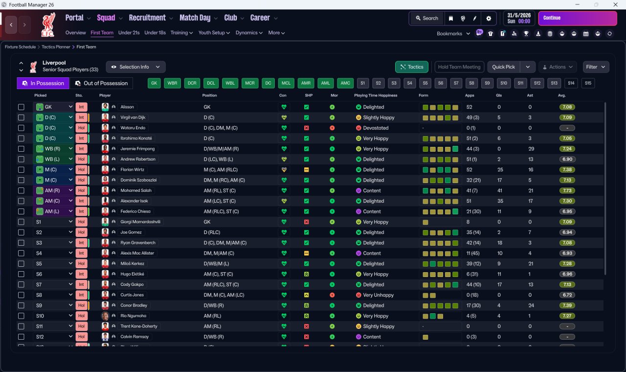Check the box beside Joe Gomez
The width and height of the screenshot is (626, 372).
tap(21, 232)
